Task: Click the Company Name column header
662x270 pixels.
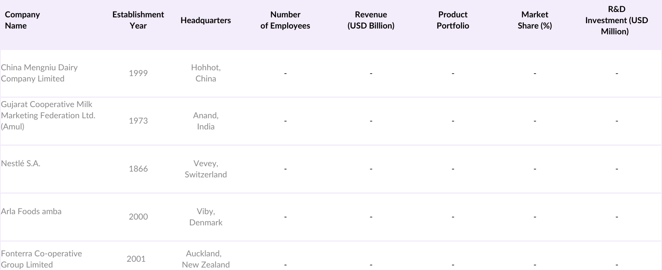Action: [22, 20]
